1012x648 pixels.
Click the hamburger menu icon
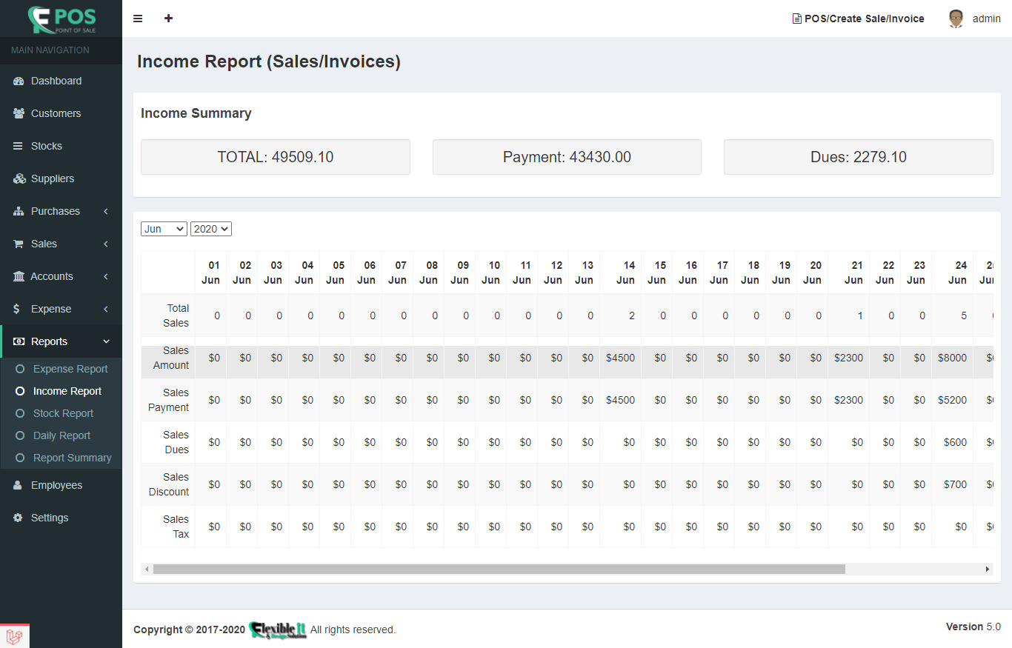pos(138,18)
